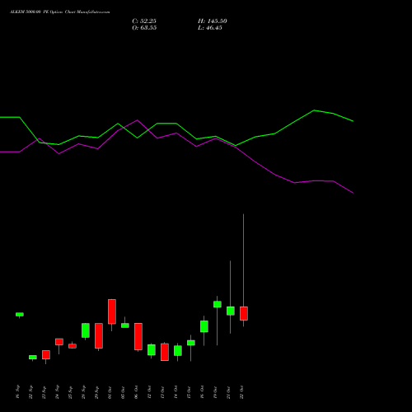Click the red candlestick for 22 Oct
Viewport: 412px width, 412px height.
(244, 313)
